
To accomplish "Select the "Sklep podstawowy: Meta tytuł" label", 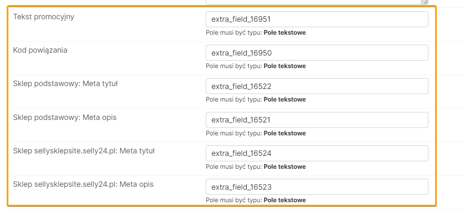I will [65, 84].
